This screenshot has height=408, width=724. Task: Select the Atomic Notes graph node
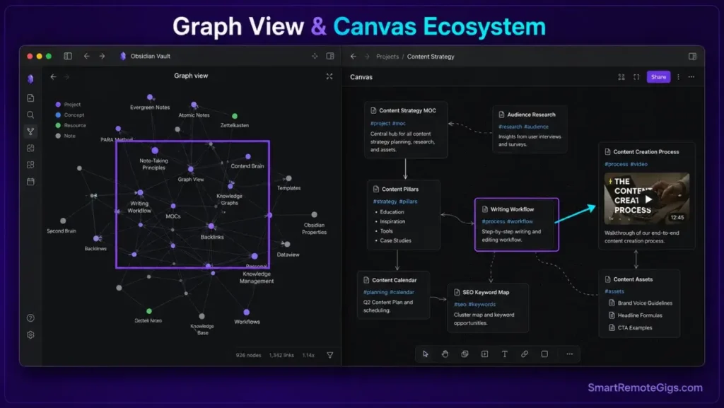click(194, 105)
